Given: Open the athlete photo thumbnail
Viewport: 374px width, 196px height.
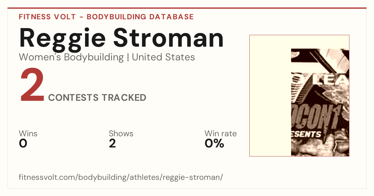Looking at the screenshot, I should point(299,96).
